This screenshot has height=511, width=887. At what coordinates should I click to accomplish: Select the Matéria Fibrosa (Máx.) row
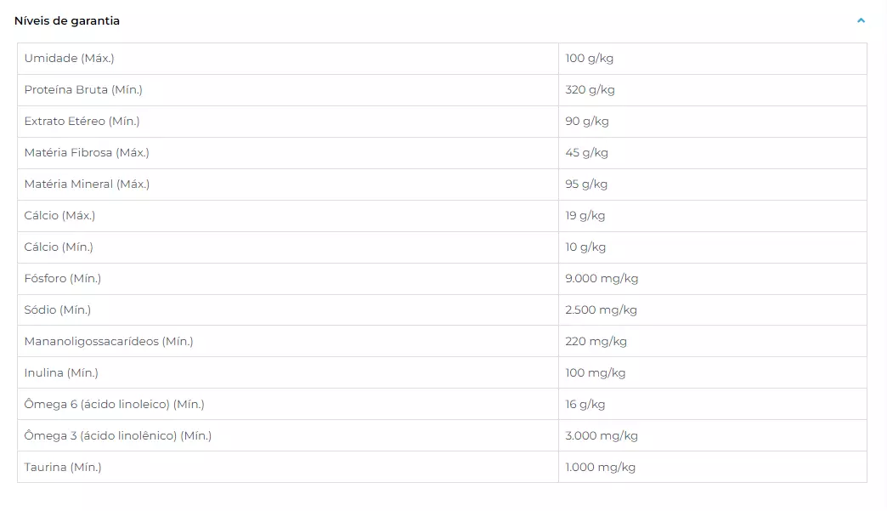[442, 153]
